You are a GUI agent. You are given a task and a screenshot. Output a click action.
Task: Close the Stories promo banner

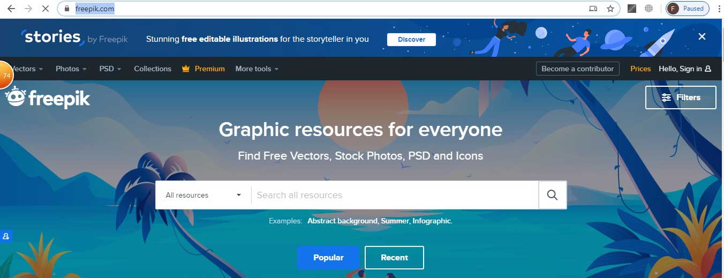click(702, 36)
